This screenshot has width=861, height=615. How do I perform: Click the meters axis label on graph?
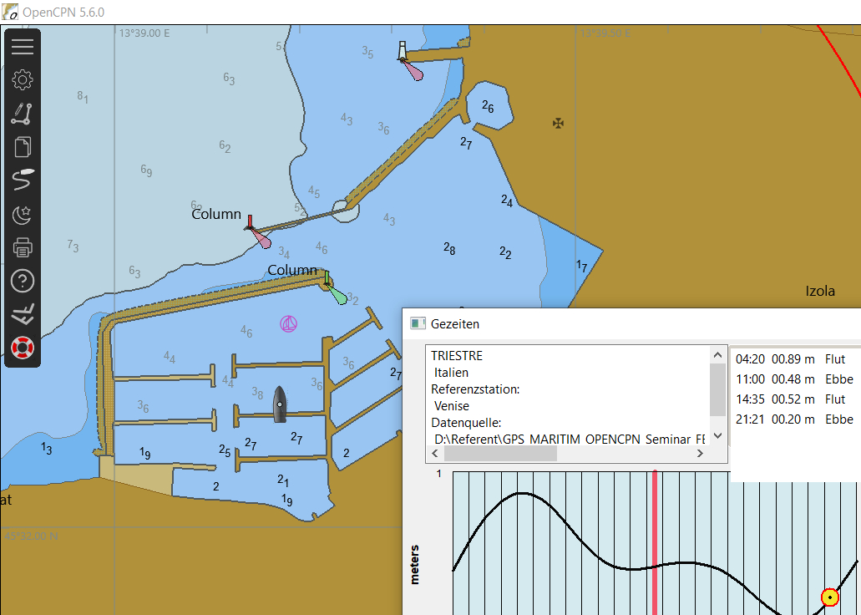click(414, 564)
